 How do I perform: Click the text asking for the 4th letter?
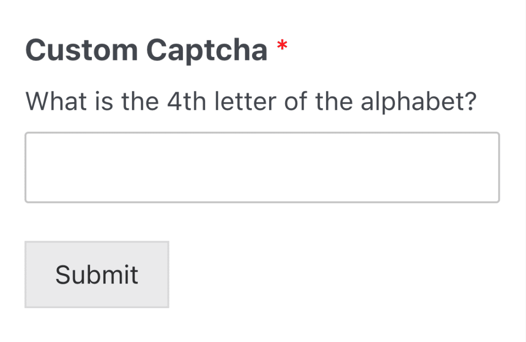251,101
